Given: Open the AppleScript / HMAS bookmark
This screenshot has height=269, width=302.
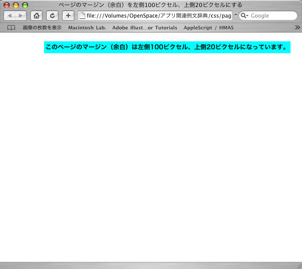Looking at the screenshot, I should click(x=208, y=28).
